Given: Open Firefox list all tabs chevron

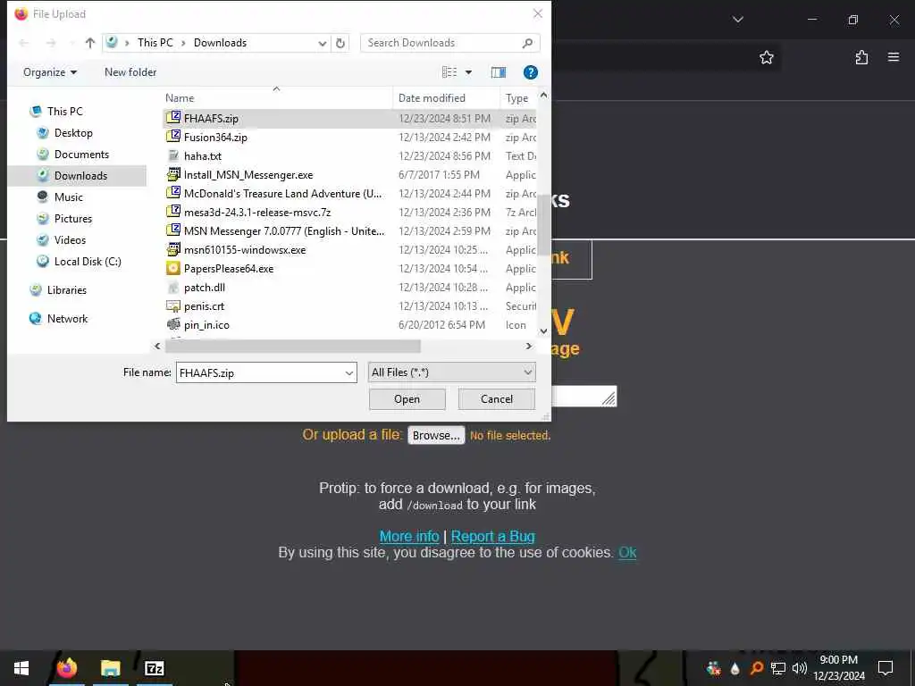Looking at the screenshot, I should point(737,20).
